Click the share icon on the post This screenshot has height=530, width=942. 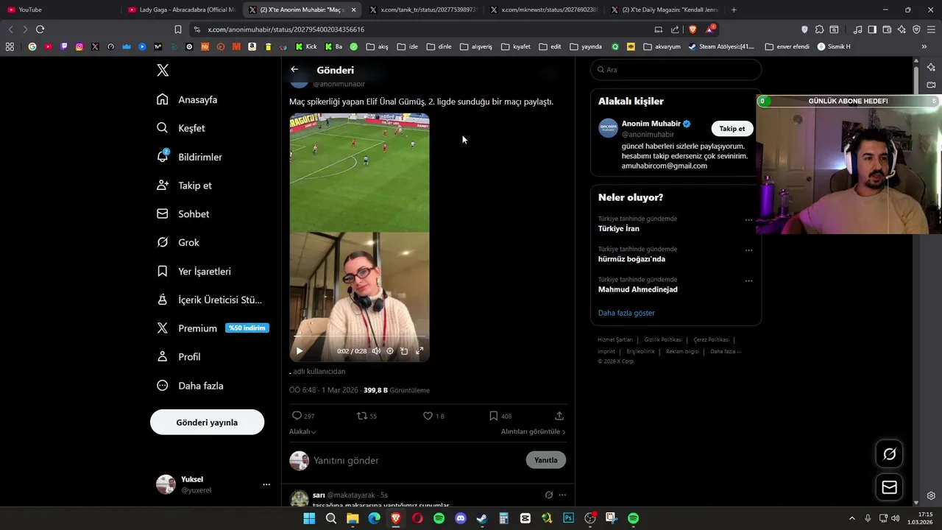click(x=559, y=416)
